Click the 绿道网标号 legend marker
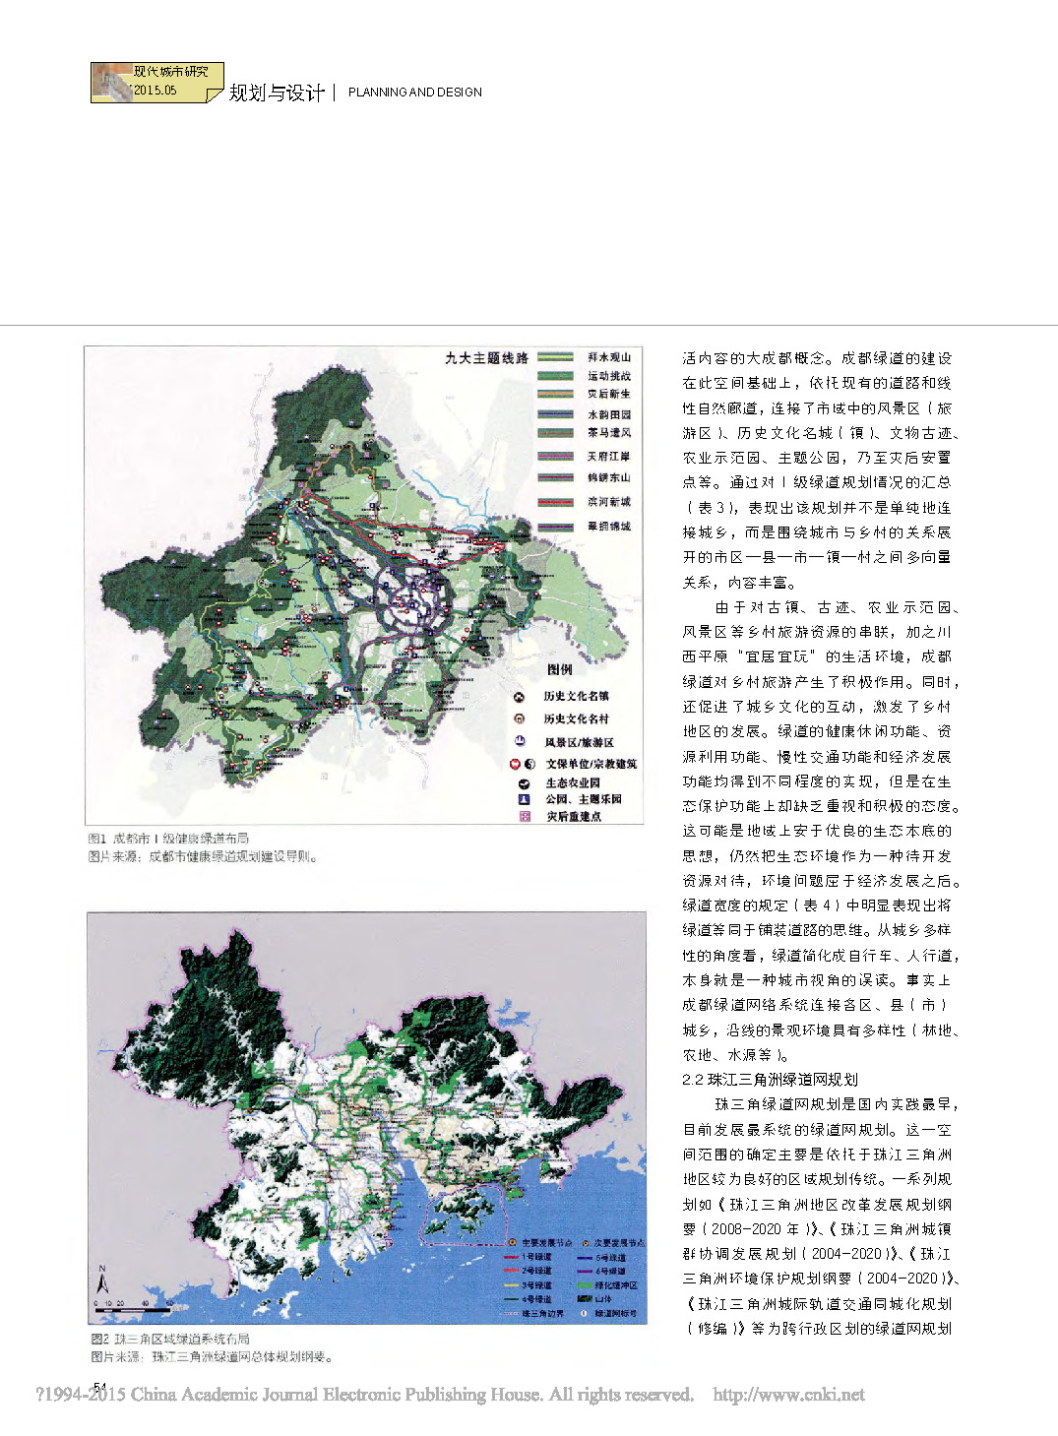The height and width of the screenshot is (1436, 1058). 584,1313
